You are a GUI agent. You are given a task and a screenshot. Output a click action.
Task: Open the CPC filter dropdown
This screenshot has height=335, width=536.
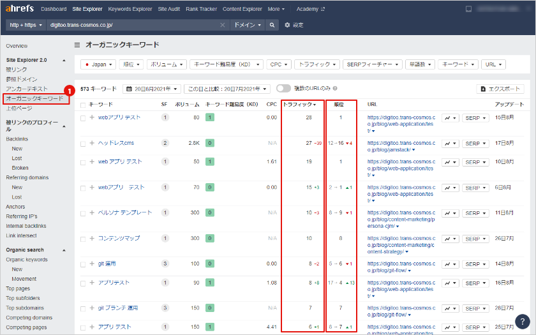279,64
